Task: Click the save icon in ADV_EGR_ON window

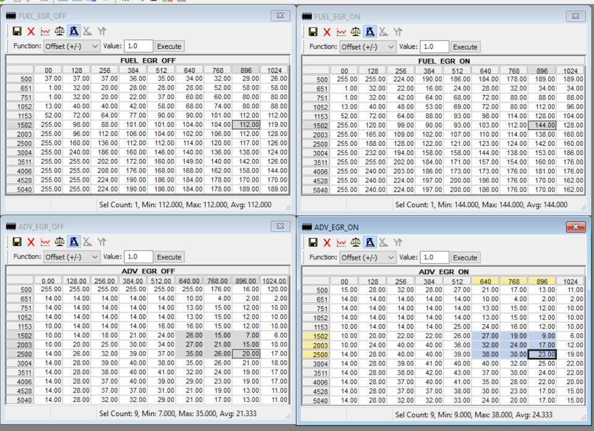Action: tap(313, 242)
